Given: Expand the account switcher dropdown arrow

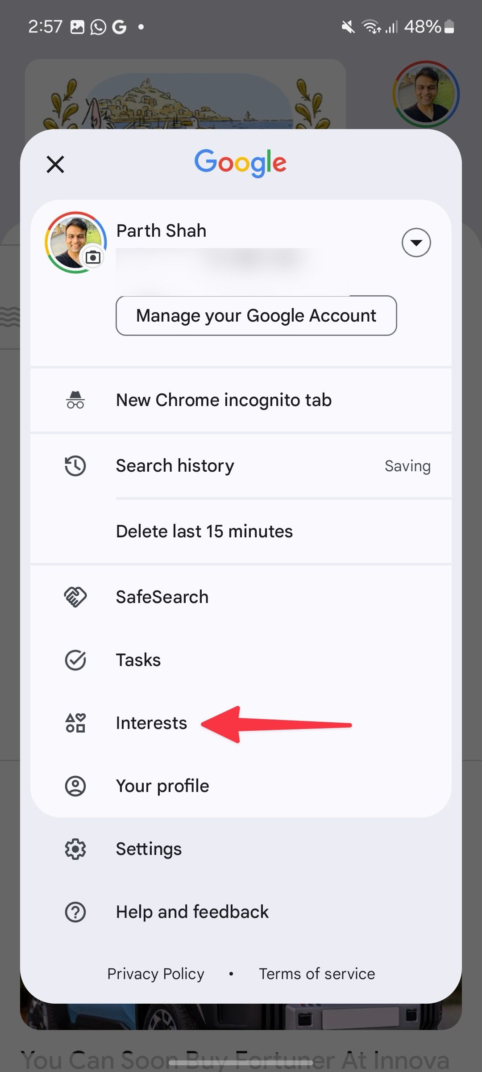Looking at the screenshot, I should 416,242.
